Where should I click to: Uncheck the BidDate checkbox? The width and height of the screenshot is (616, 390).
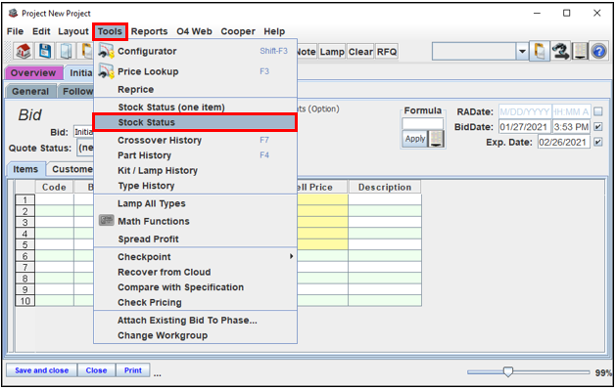coord(598,127)
